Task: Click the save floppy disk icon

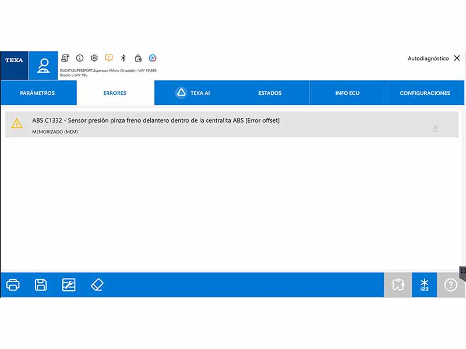Action: (41, 285)
